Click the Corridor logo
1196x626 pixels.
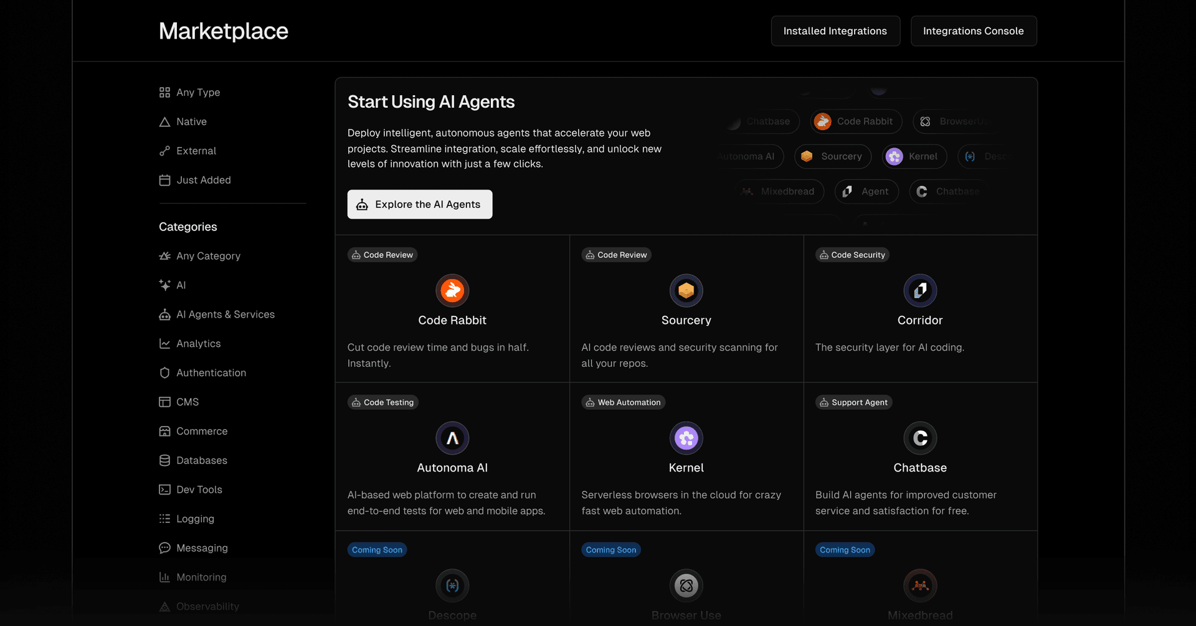tap(920, 290)
